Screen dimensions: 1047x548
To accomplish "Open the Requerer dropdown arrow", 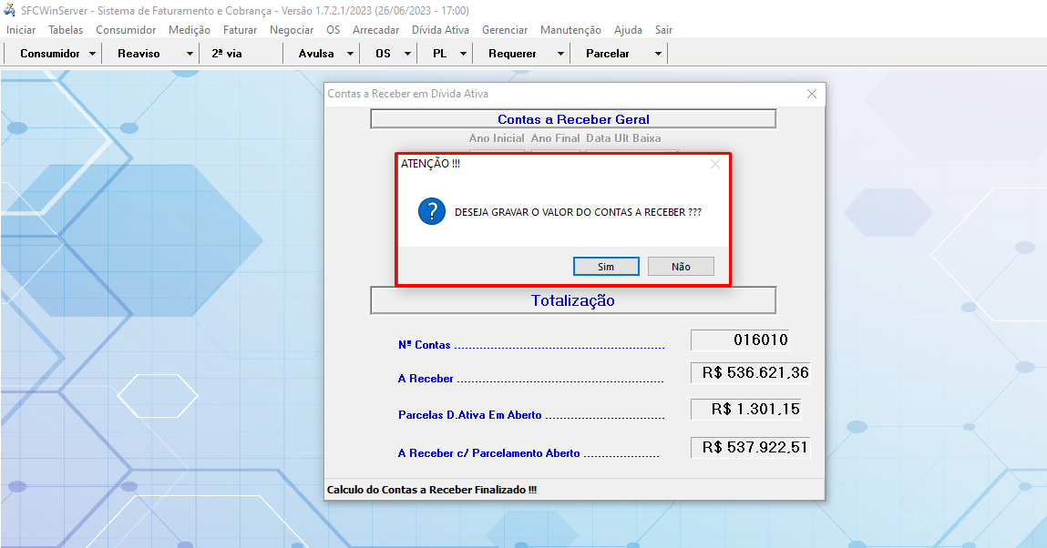I will click(x=560, y=54).
